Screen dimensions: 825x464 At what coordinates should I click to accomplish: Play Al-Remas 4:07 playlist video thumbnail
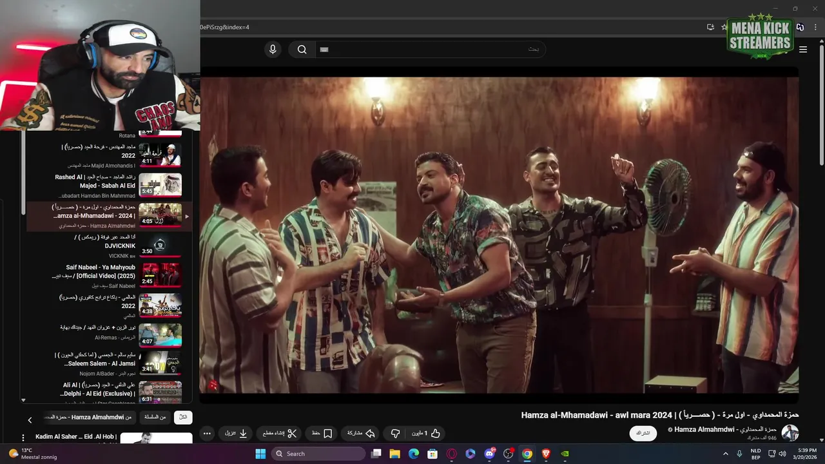(160, 335)
